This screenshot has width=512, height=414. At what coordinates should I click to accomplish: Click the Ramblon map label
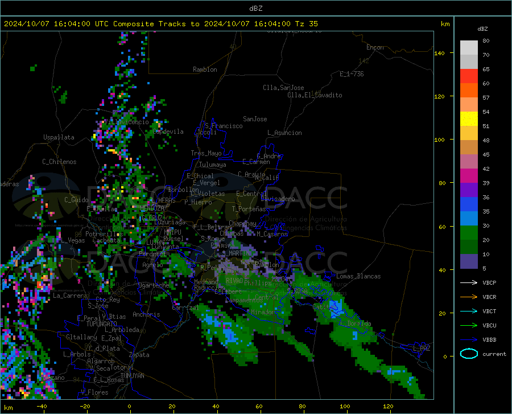[205, 69]
